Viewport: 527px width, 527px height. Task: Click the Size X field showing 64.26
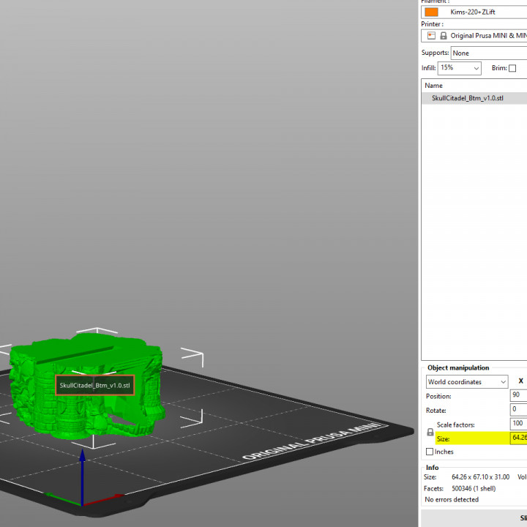[x=519, y=438]
